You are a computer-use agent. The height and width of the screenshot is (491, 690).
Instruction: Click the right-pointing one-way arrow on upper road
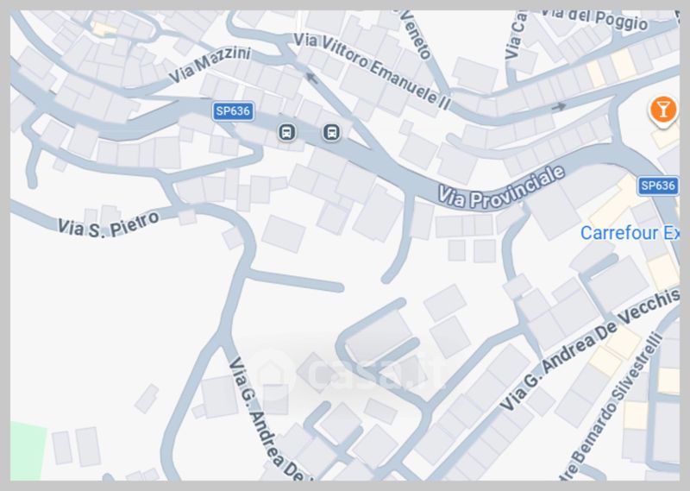point(559,106)
